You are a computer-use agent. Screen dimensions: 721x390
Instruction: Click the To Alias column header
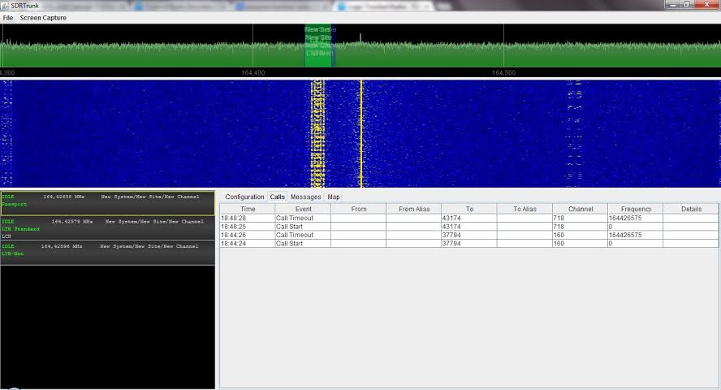[x=525, y=209]
